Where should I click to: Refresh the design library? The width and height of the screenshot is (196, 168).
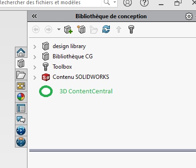[x=106, y=29]
